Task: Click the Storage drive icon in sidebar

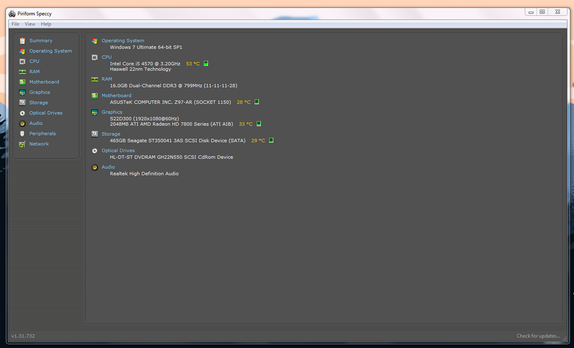Action: pyautogui.click(x=22, y=103)
